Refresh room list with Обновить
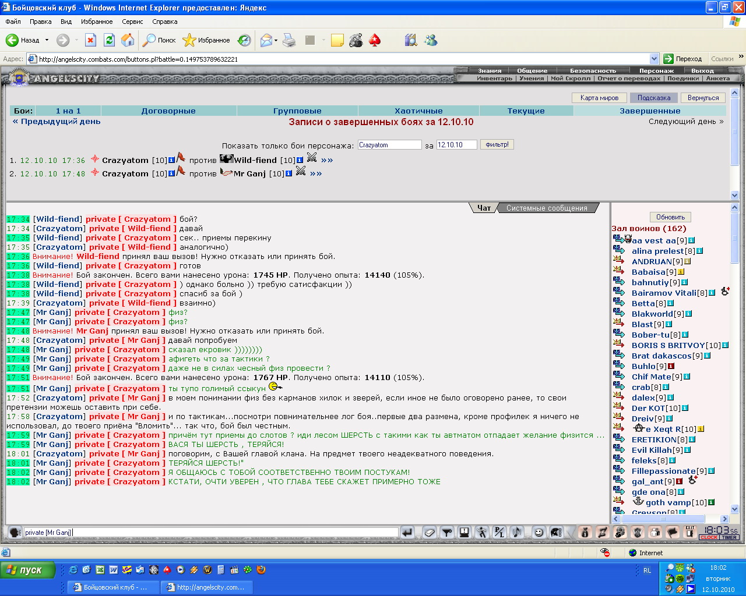The image size is (746, 596). click(671, 217)
